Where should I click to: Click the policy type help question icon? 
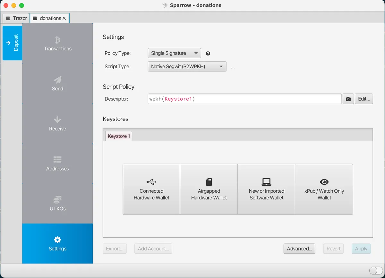pos(208,54)
